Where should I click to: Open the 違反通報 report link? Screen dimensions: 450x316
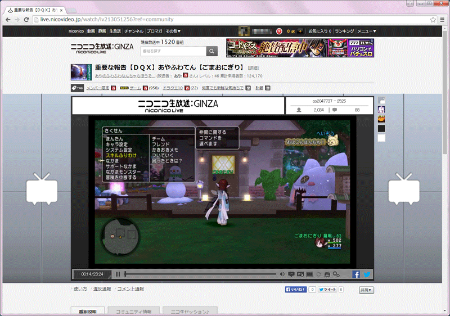[x=102, y=289]
